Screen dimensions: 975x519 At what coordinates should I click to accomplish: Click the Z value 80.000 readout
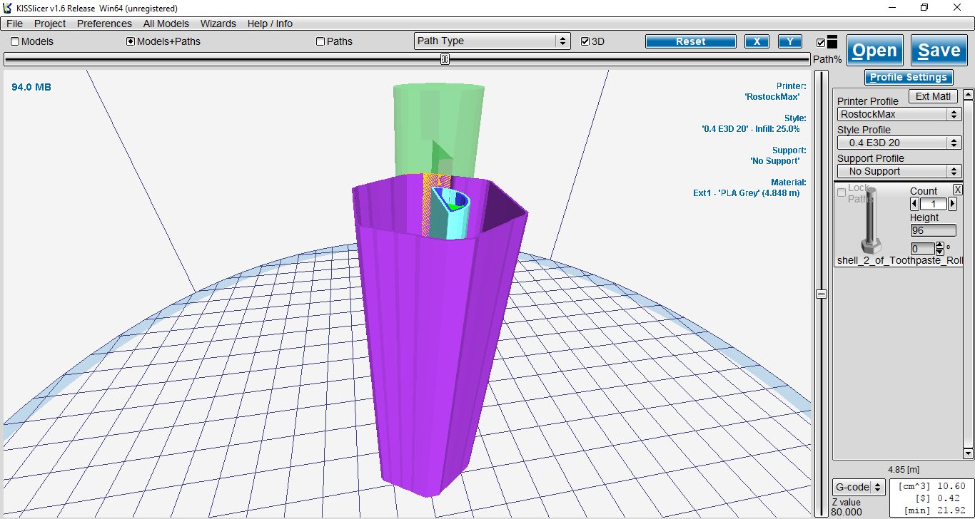click(848, 507)
